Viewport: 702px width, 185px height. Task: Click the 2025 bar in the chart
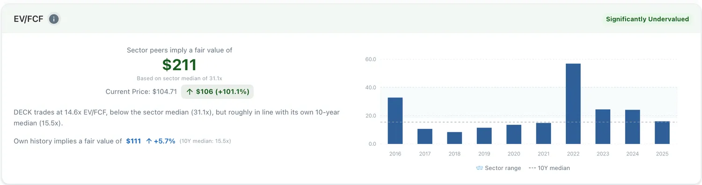tap(662, 133)
